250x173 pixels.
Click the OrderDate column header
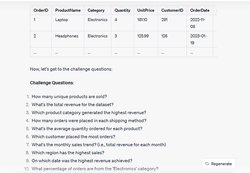click(x=200, y=10)
